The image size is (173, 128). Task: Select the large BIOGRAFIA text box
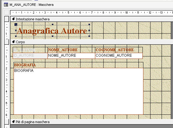[x=78, y=91]
